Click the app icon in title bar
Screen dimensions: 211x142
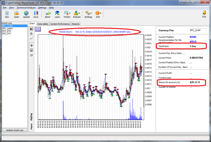(3, 3)
